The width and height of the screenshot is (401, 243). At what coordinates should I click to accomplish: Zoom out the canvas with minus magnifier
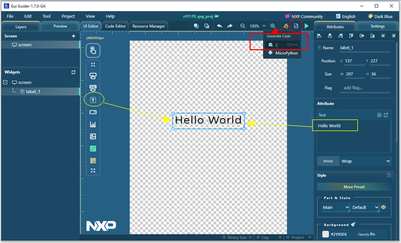(243, 26)
